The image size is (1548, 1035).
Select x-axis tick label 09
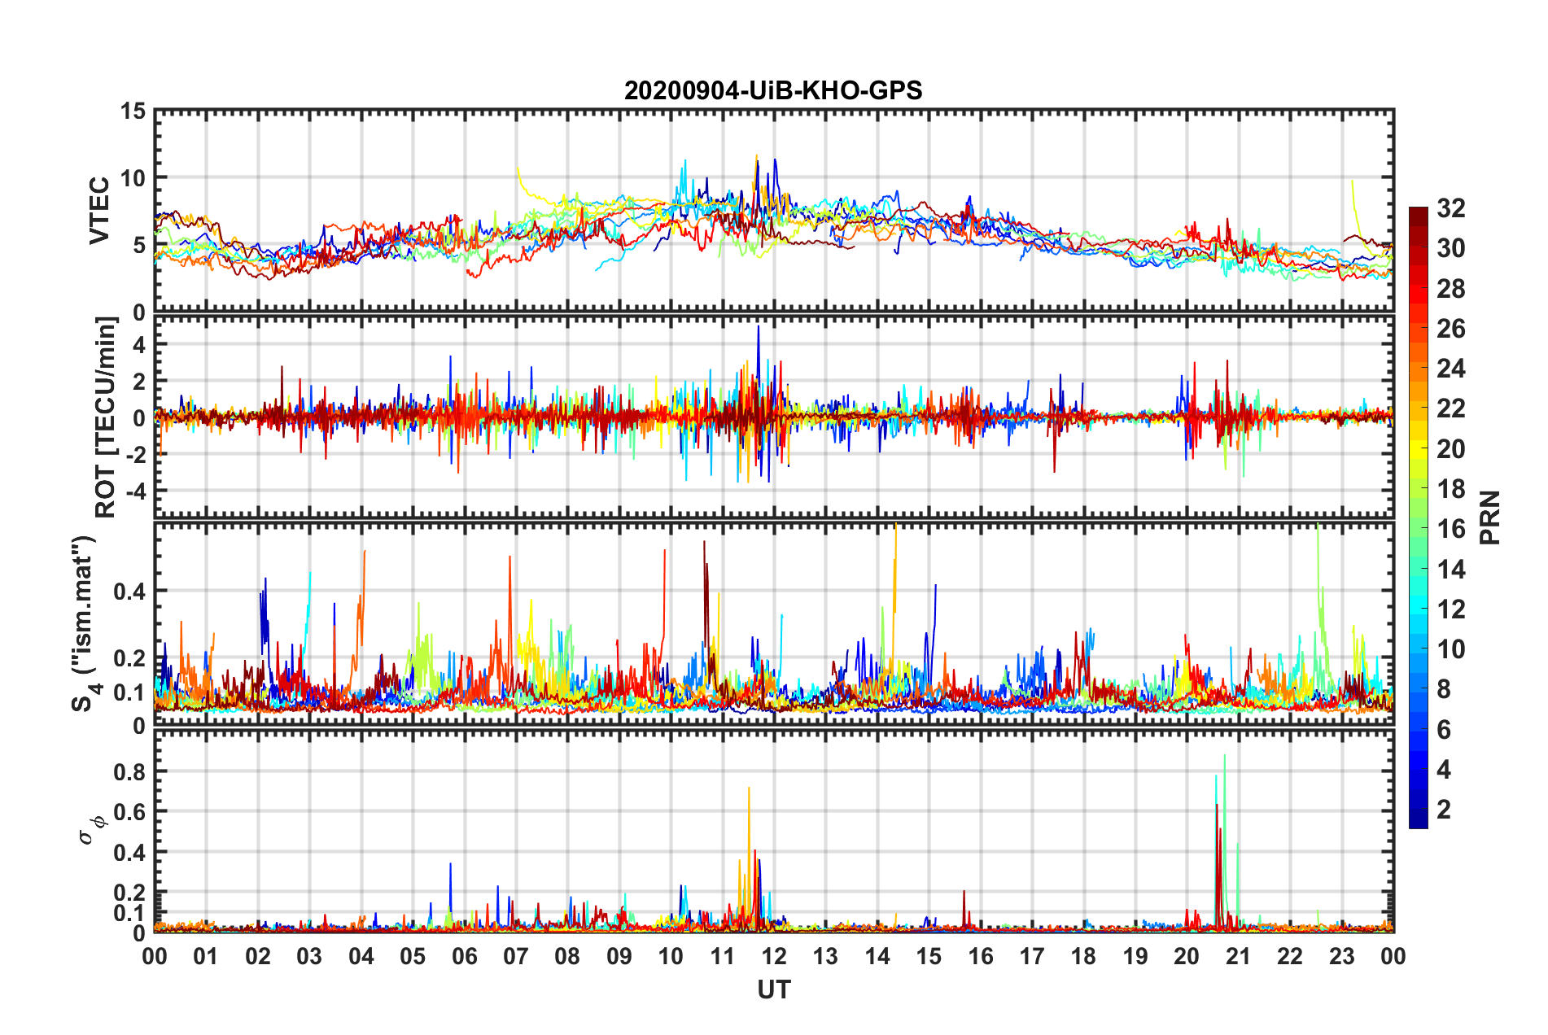[619, 956]
